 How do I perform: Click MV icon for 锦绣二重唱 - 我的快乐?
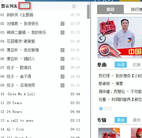point(63,32)
